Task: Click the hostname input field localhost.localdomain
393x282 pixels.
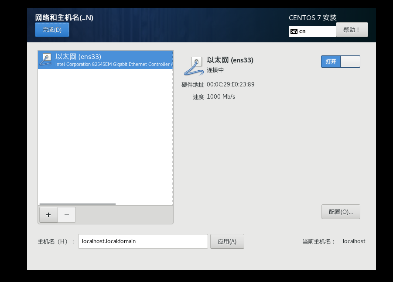Action: 143,241
